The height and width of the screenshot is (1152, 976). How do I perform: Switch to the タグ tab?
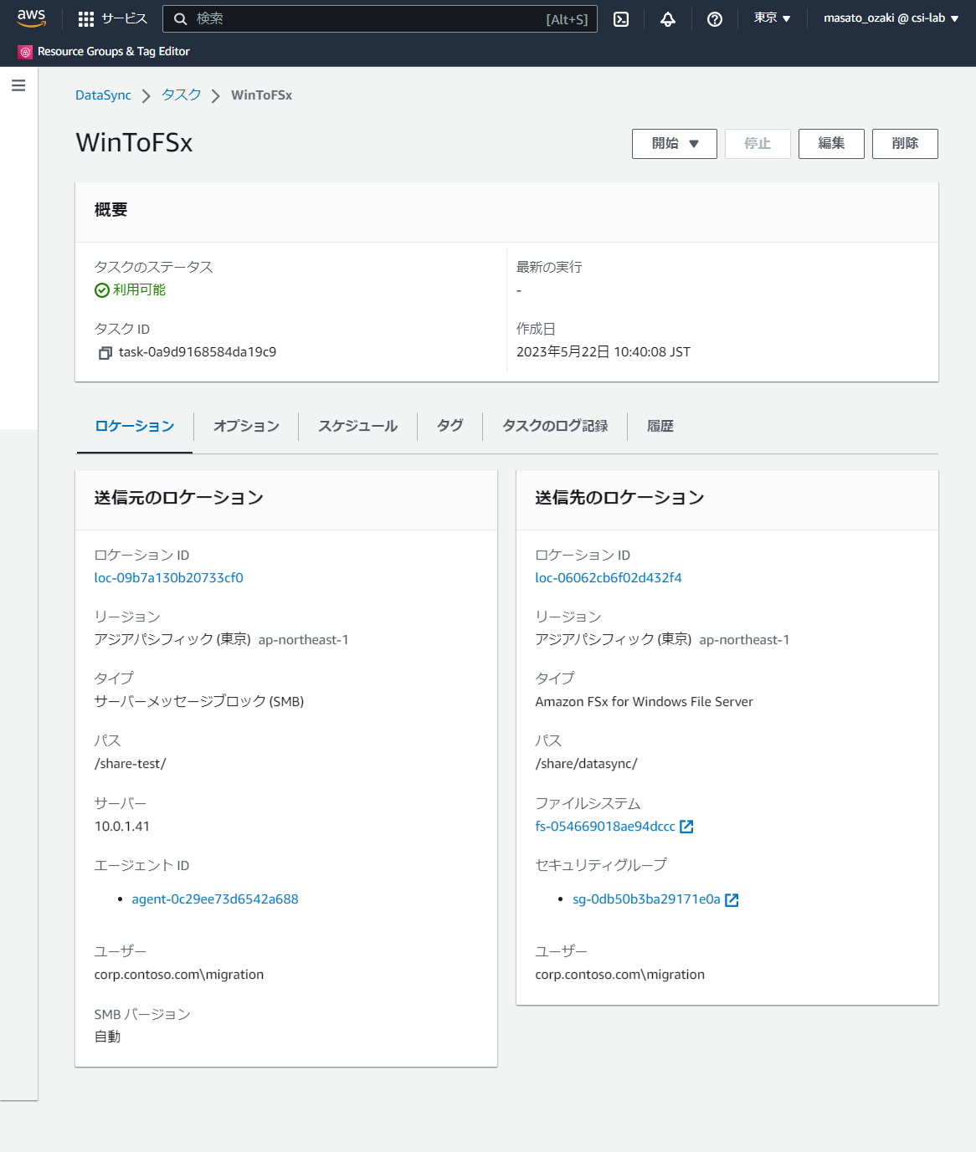coord(450,427)
